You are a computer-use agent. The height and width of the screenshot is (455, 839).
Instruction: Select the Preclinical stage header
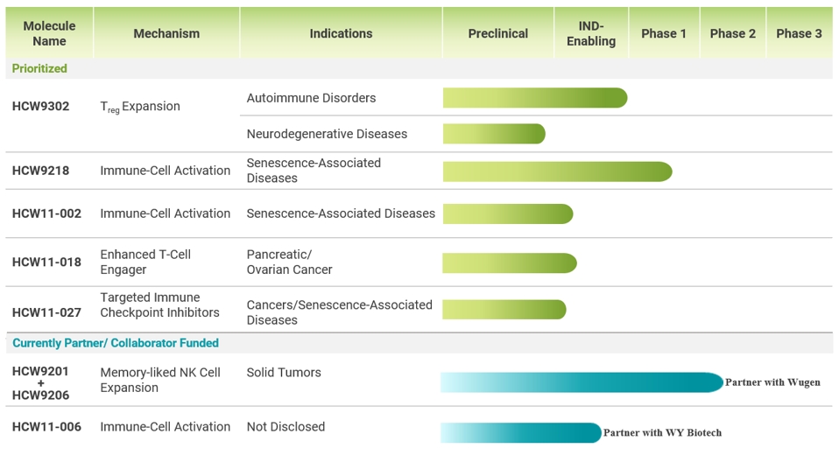point(497,33)
